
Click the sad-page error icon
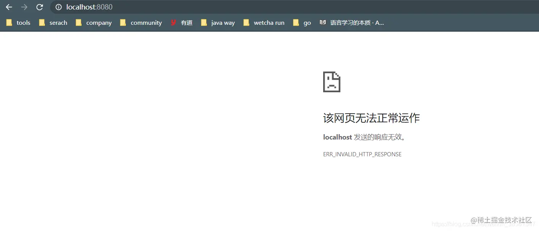[331, 81]
